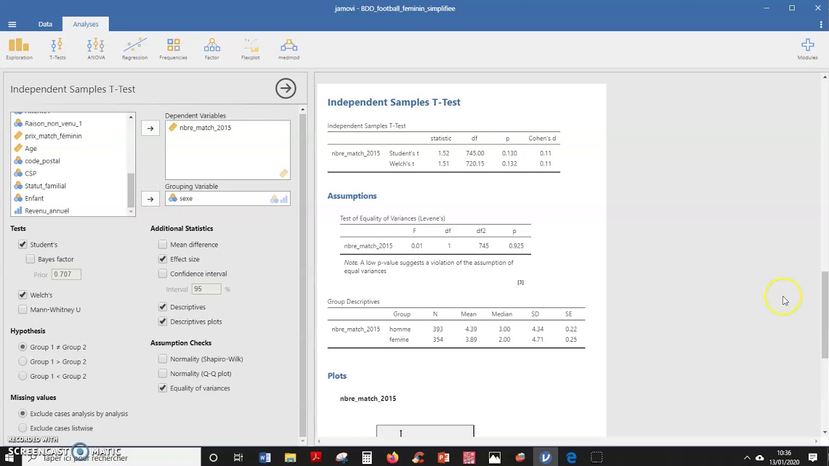This screenshot has height=466, width=829.
Task: Click the confidence Interval percent field
Action: tap(206, 289)
